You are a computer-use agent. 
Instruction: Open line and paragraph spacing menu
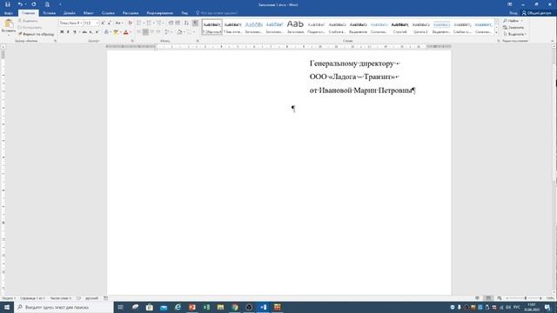168,32
